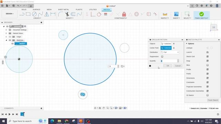Toggle the Constraints checkbox
This screenshot has height=124, width=221.
[208, 82]
